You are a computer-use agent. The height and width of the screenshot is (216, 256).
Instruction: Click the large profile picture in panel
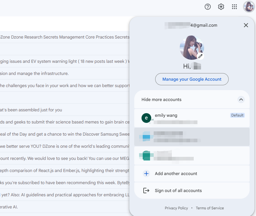pyautogui.click(x=191, y=47)
